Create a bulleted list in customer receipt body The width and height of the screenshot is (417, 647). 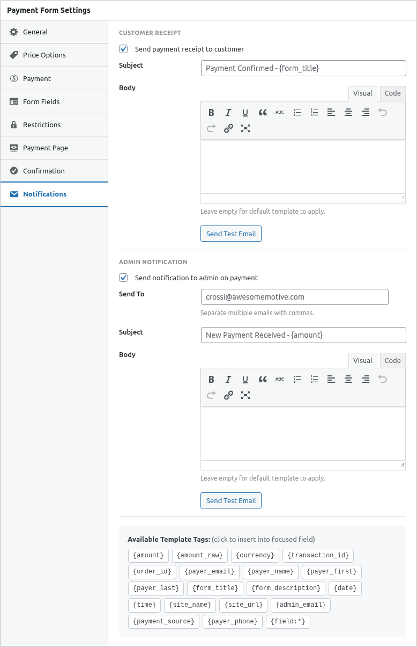(x=297, y=112)
